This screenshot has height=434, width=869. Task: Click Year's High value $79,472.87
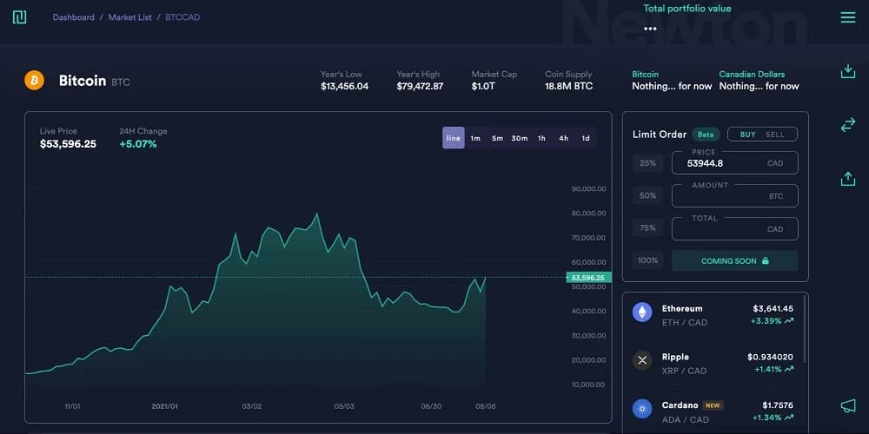[420, 86]
